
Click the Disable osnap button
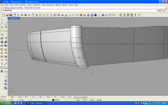[x=84, y=97]
